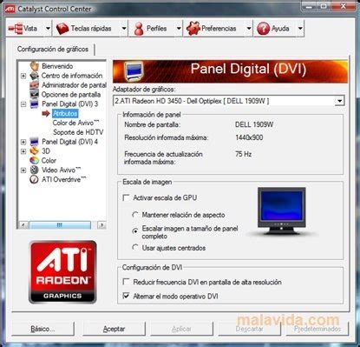The width and height of the screenshot is (360, 347).
Task: Click the Panel Digital (DVI) 3 monitor icon
Action: point(35,104)
